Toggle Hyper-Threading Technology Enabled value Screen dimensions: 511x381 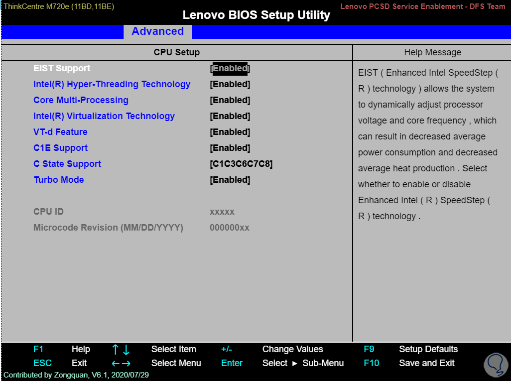click(x=230, y=84)
